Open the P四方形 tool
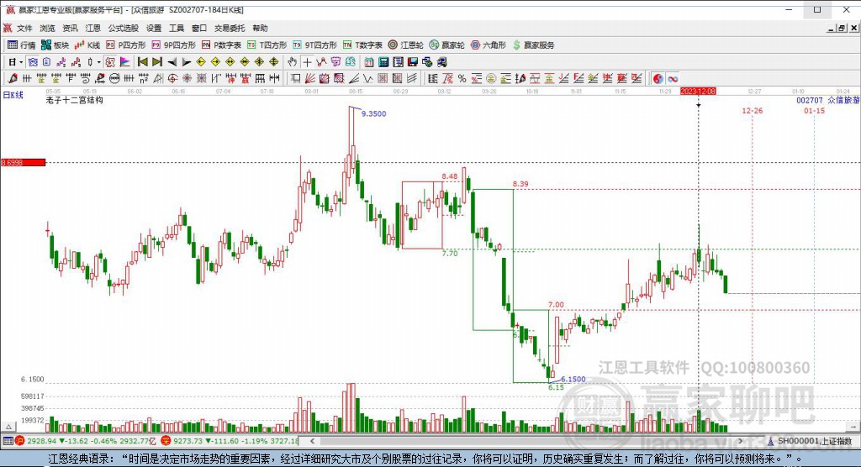 coord(126,45)
